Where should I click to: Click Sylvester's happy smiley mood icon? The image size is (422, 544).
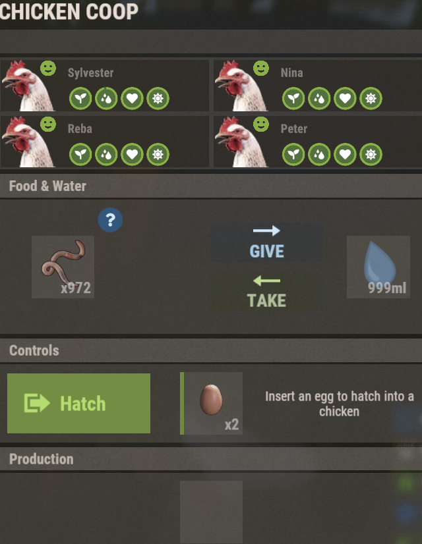click(48, 68)
